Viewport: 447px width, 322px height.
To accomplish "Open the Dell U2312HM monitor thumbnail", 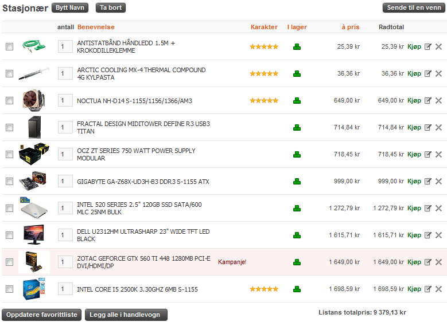I will click(x=34, y=235).
